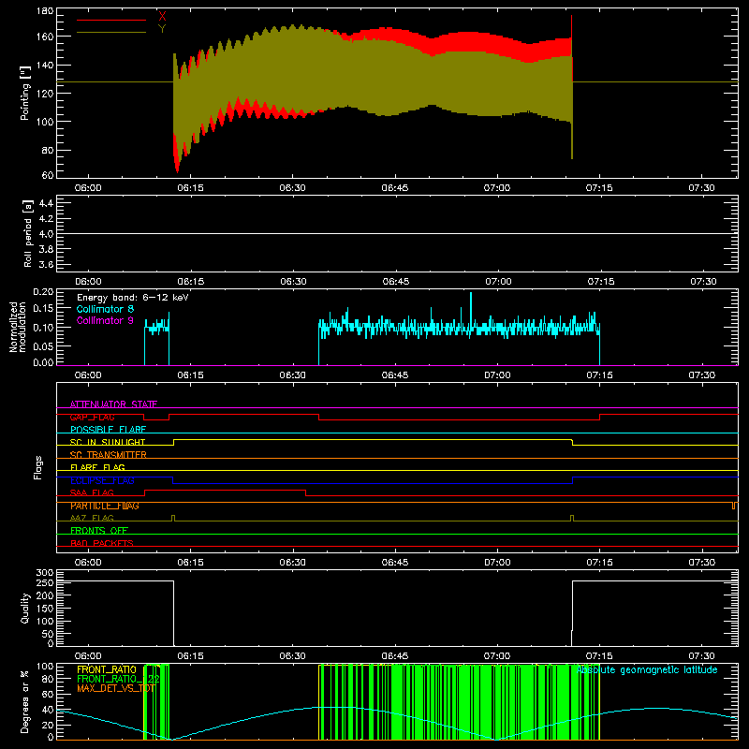
Task: Click the "Degrees or %" axis title
Action: click(x=25, y=701)
